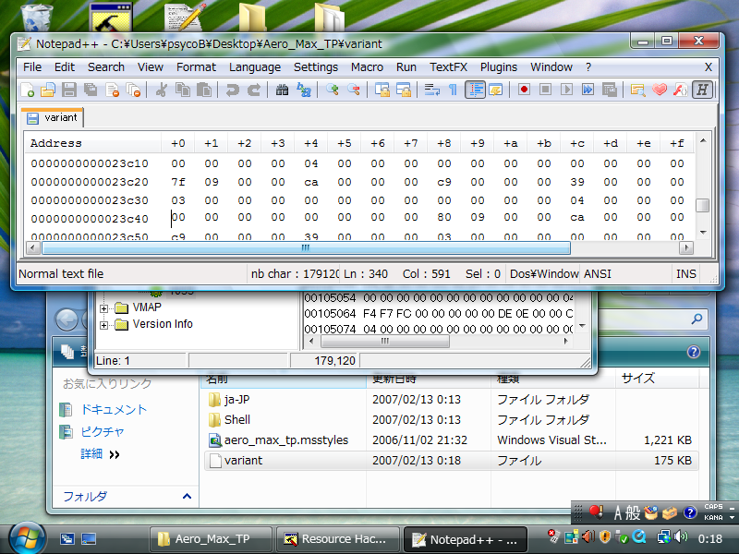This screenshot has width=739, height=554.
Task: Stop macro recording
Action: pos(545,90)
